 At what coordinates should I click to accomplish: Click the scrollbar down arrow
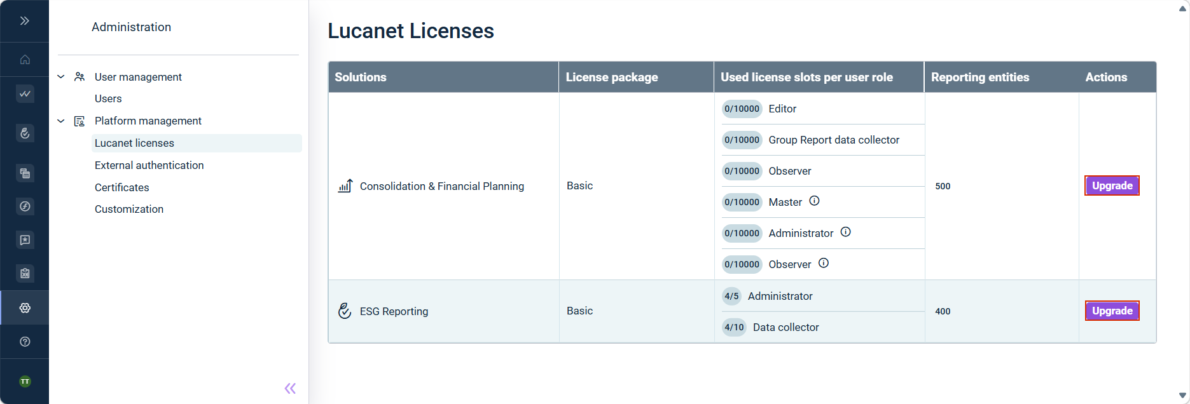[1182, 395]
